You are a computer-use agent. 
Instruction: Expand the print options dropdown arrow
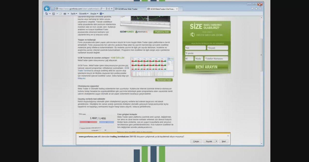[x=68, y=14]
